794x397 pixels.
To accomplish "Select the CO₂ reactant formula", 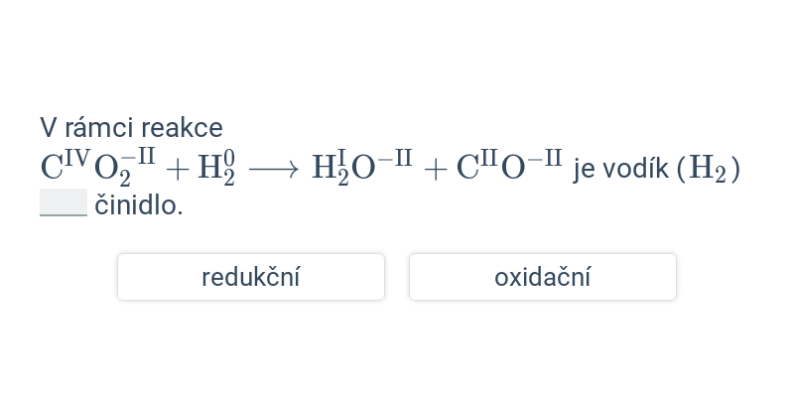I will point(97,167).
